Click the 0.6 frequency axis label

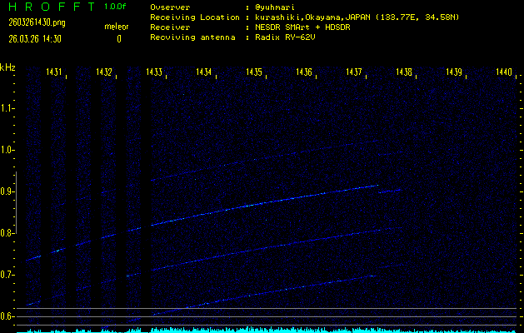(x=8, y=316)
